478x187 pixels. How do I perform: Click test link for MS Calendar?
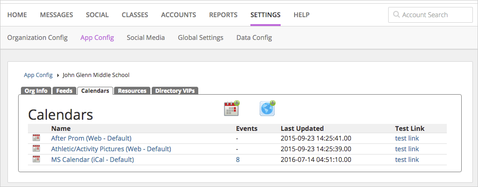407,160
